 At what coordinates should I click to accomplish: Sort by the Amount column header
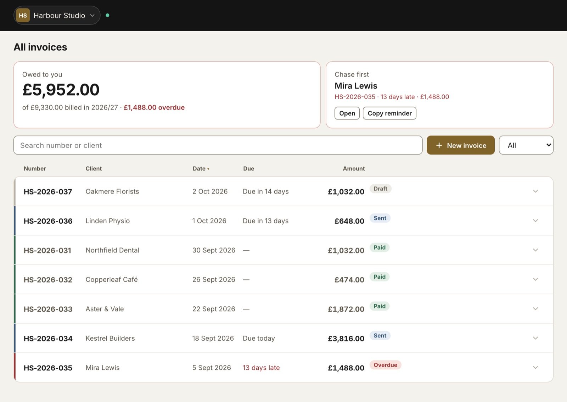point(354,168)
